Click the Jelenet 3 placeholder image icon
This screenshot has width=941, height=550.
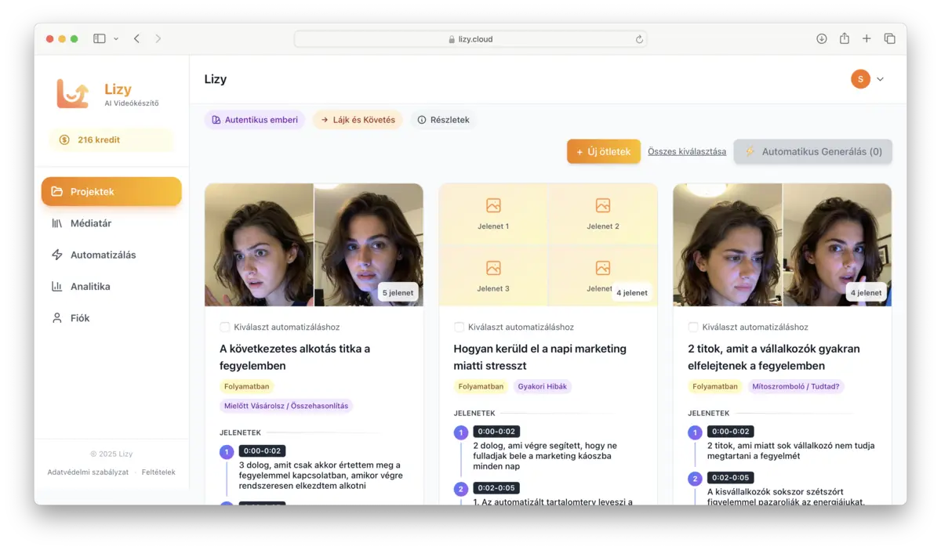[x=493, y=268]
